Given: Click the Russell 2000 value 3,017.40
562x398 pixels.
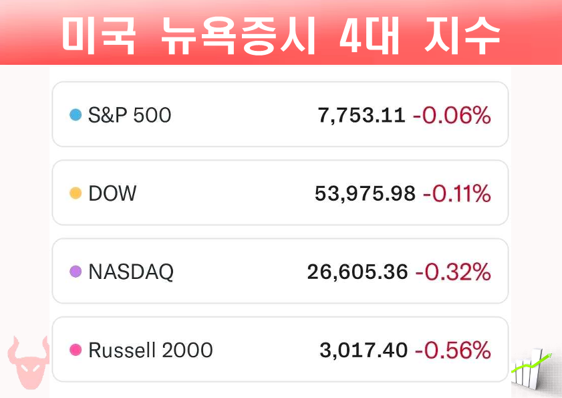Looking at the screenshot, I should tap(364, 350).
